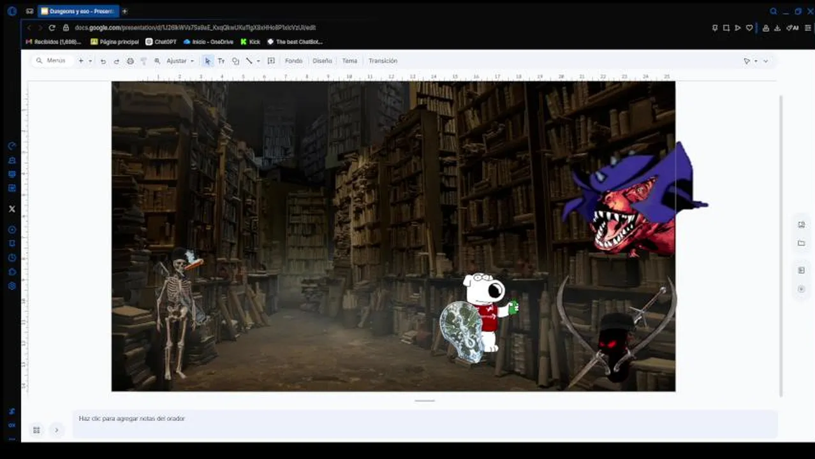The image size is (815, 459).
Task: Expand the filmstrip panel arrow
Action: click(56, 430)
